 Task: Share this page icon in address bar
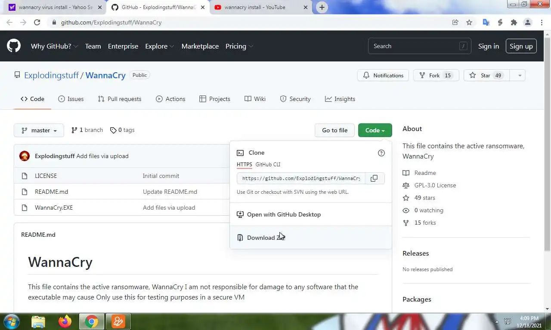pos(455,22)
